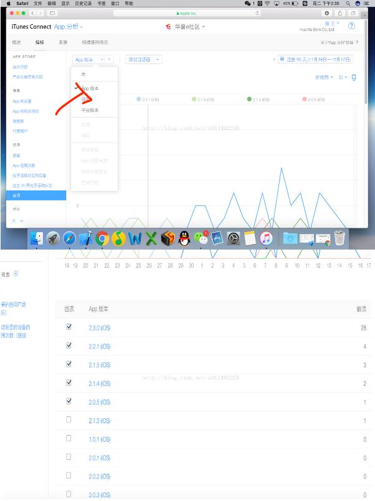
Task: Switch to the 来源 tab
Action: coord(63,42)
